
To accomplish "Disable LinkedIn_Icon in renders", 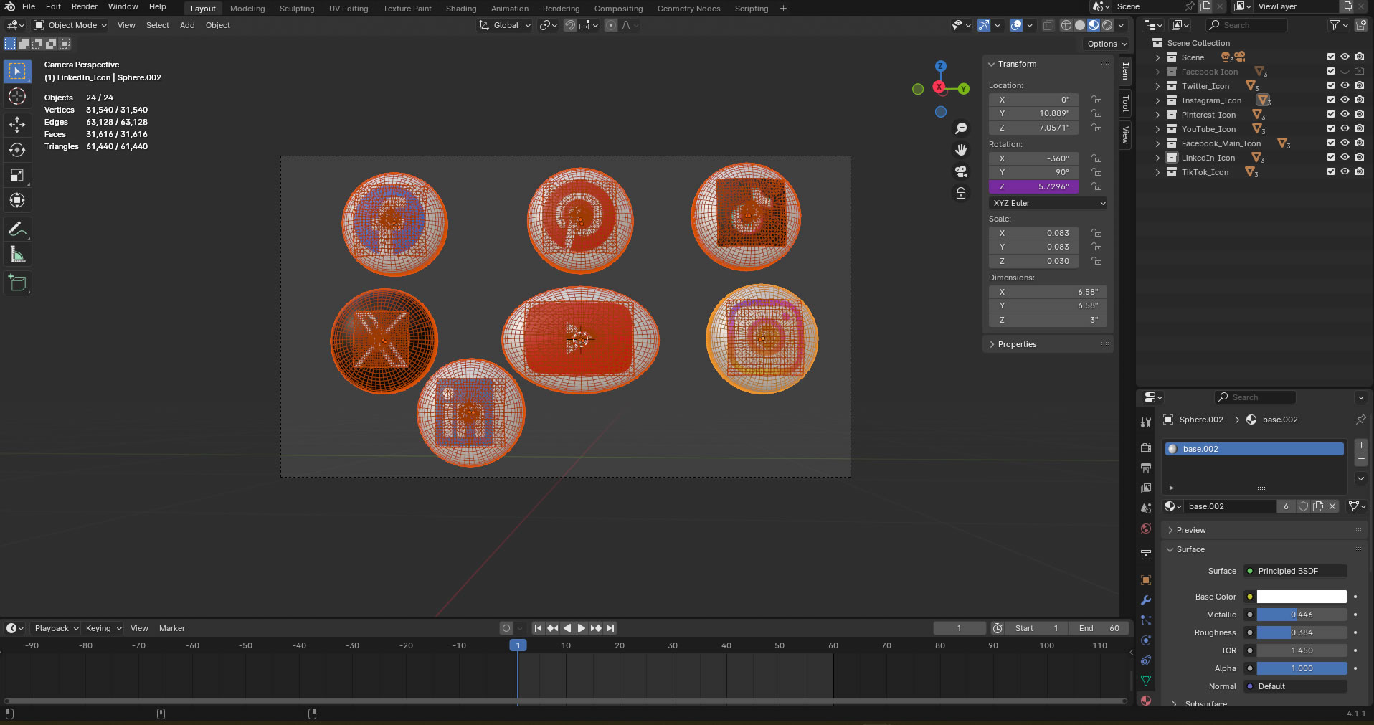I will click(1359, 158).
